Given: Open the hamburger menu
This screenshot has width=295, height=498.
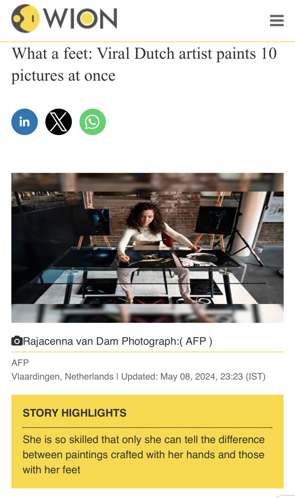Looking at the screenshot, I should (277, 20).
